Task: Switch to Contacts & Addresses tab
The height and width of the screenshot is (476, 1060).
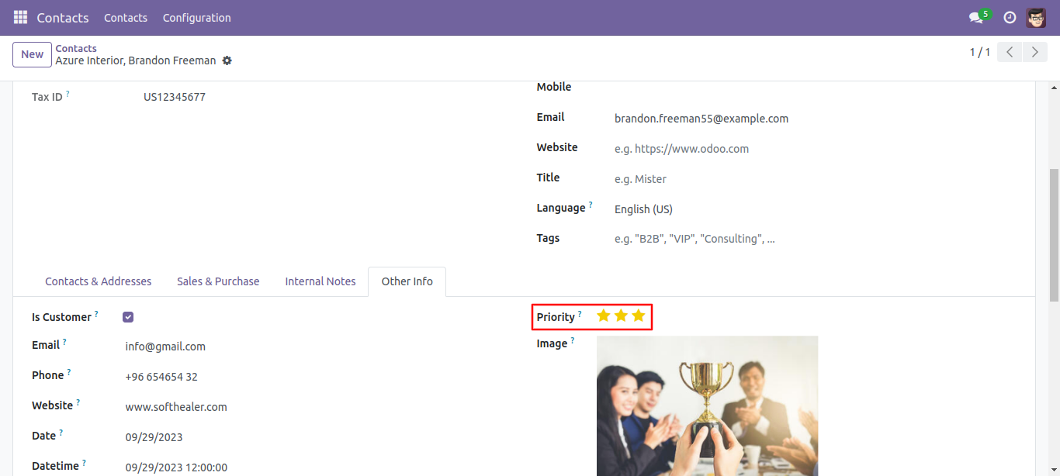Action: (99, 281)
